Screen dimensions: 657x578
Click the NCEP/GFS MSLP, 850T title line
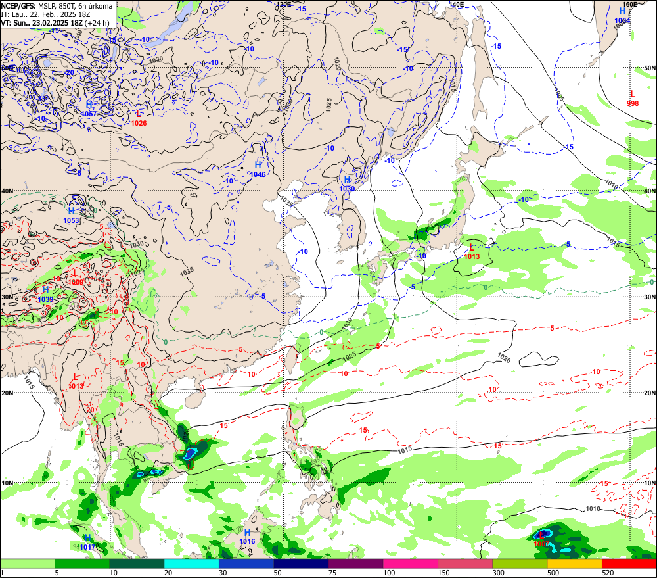[57, 6]
